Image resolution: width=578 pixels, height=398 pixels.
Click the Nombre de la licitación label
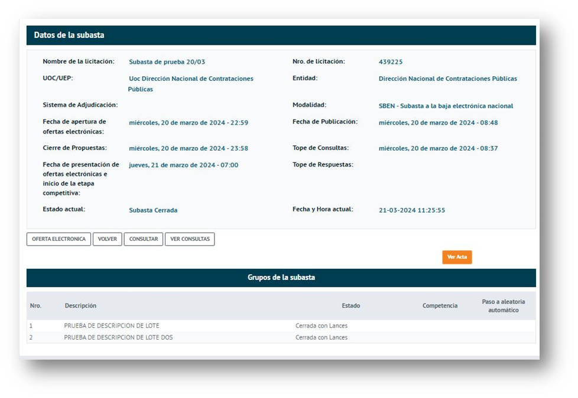[79, 61]
